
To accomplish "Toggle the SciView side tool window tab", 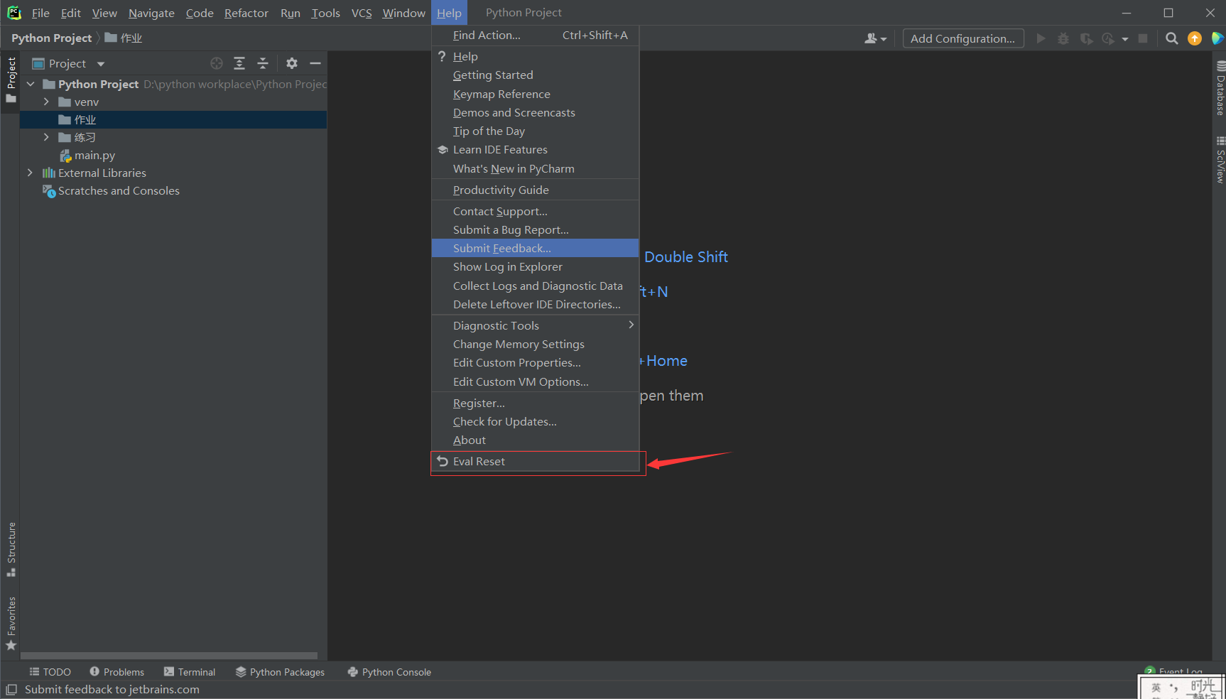I will 1220,160.
